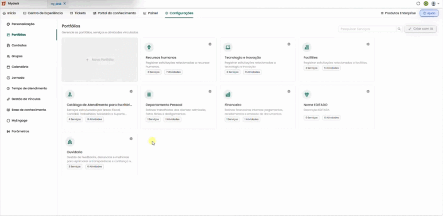Open the user avatar dropdown
This screenshot has width=443, height=216.
435,4
